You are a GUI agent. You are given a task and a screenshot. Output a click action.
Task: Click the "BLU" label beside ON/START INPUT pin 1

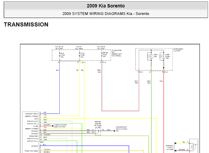(45, 113)
